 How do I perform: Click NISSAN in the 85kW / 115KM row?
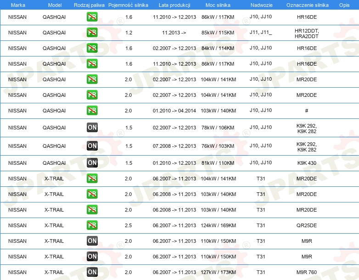click(17, 33)
